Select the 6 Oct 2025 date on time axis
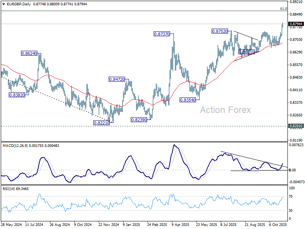The width and height of the screenshot is (305, 229). click(278, 224)
